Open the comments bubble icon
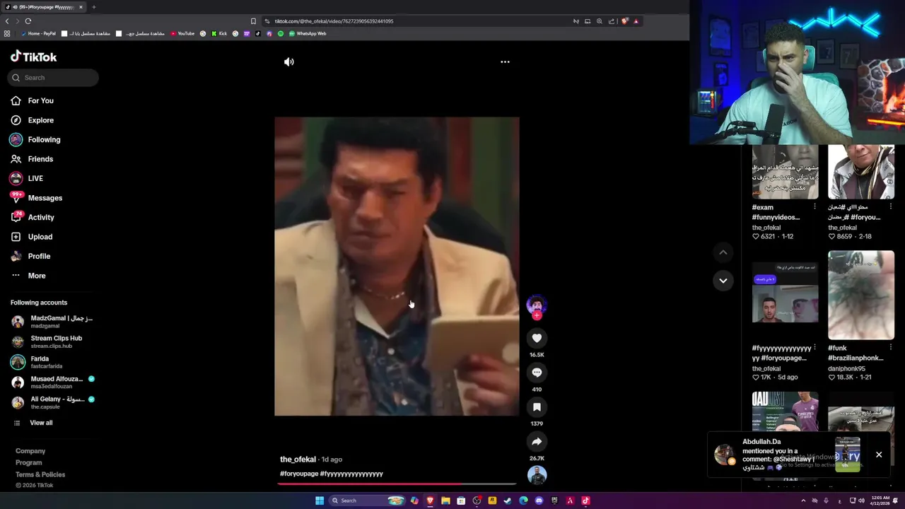The width and height of the screenshot is (905, 509). click(537, 373)
